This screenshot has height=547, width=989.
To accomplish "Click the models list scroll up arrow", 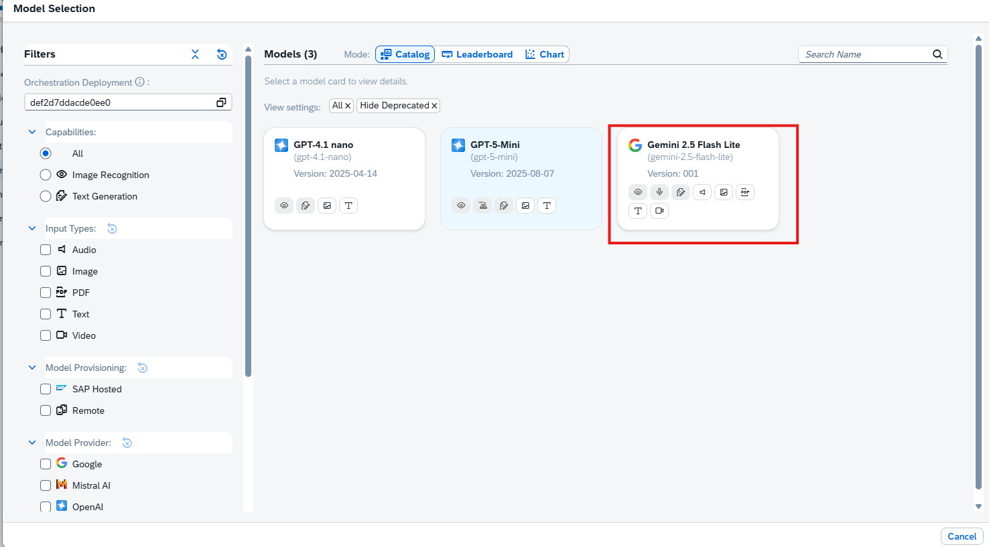I will 978,39.
